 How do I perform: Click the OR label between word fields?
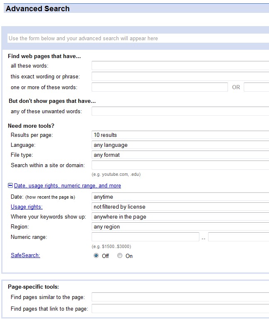click(236, 87)
